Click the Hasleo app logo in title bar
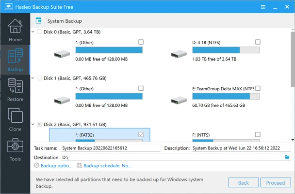 [x=8, y=7]
